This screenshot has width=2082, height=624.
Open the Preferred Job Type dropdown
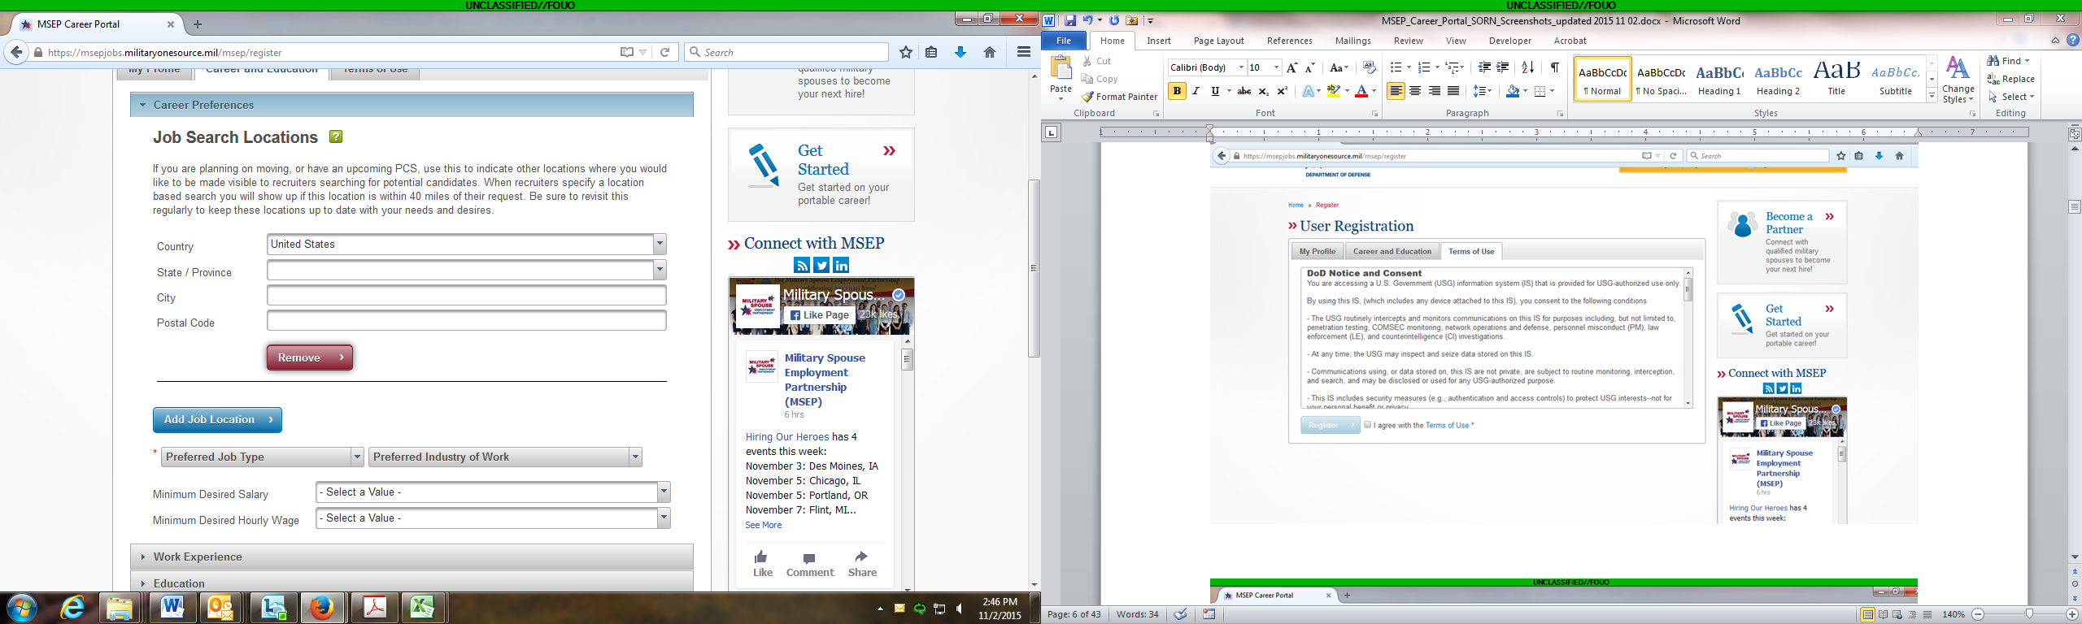tap(357, 457)
